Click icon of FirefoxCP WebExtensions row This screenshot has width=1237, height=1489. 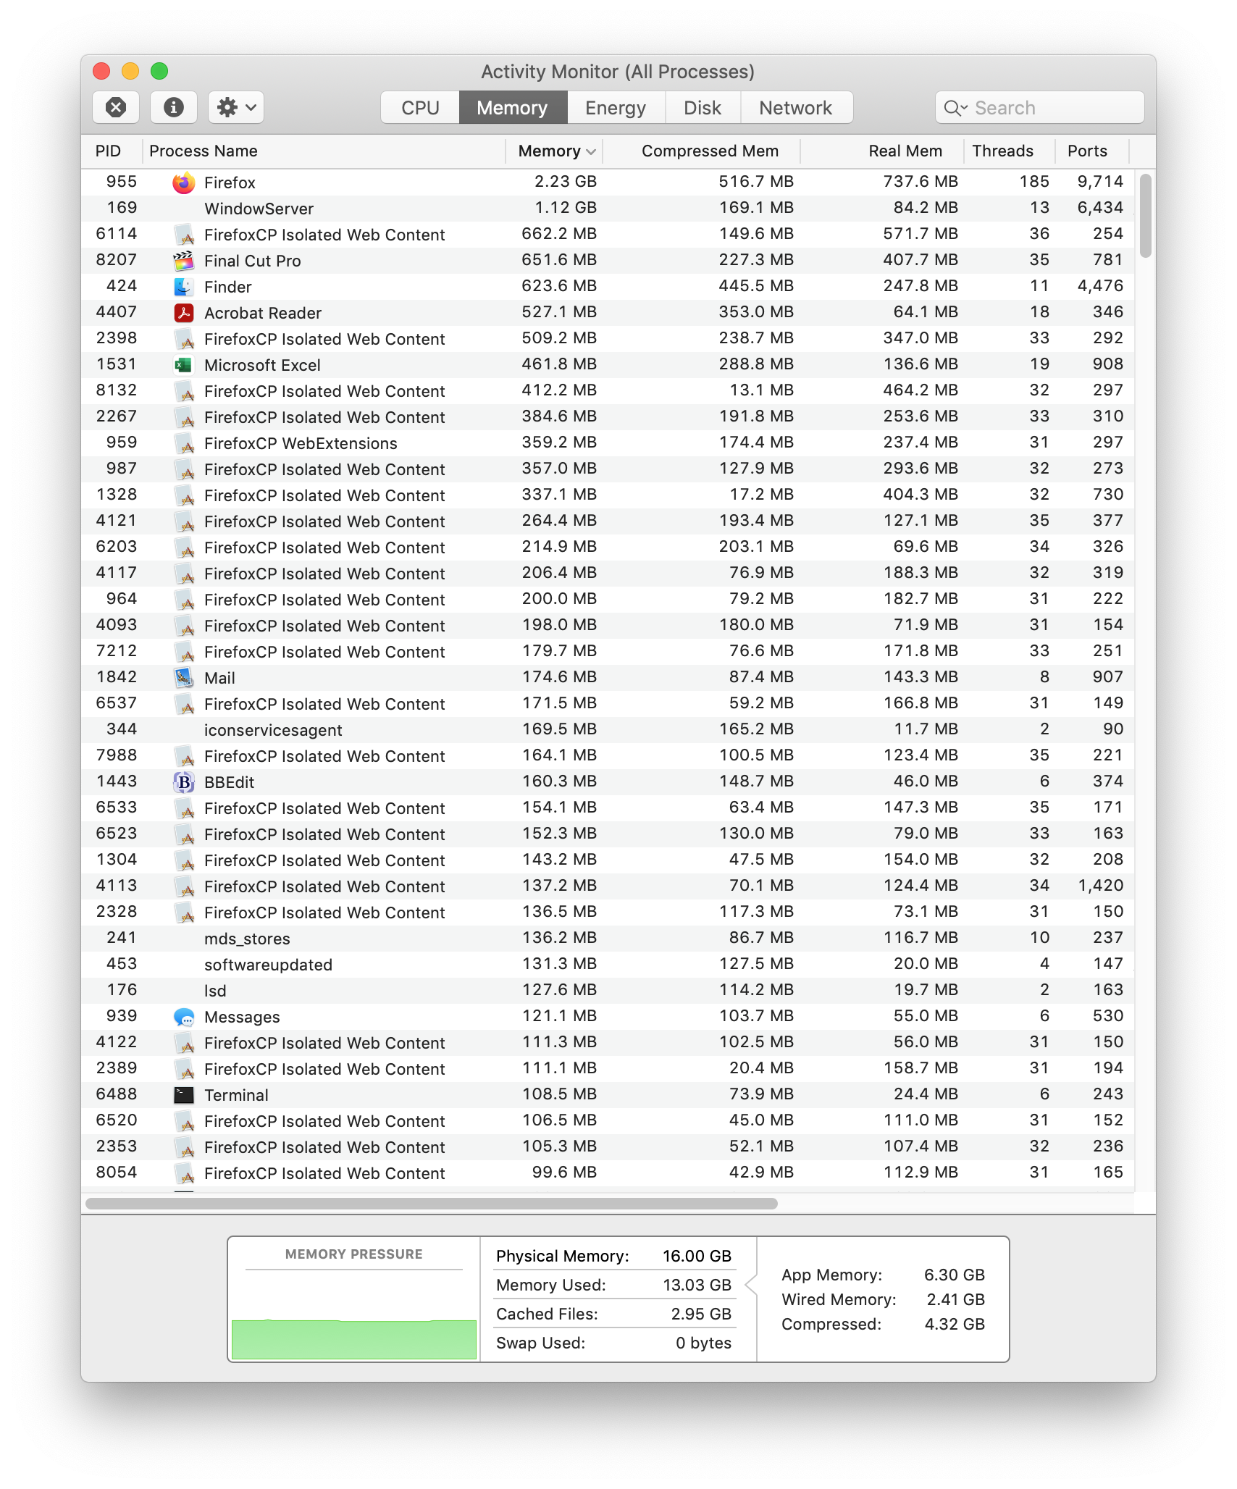point(185,443)
